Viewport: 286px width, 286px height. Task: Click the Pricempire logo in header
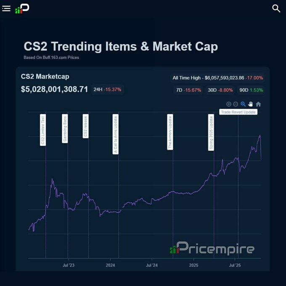22,8
